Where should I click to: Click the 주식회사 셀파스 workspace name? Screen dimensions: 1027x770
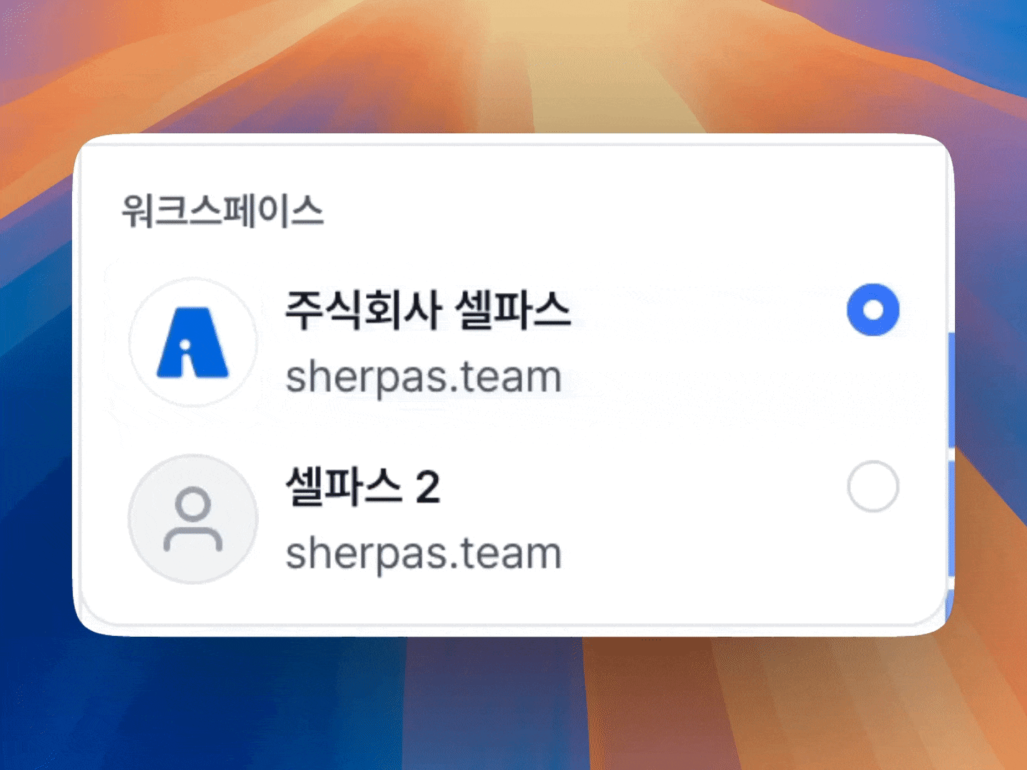428,310
